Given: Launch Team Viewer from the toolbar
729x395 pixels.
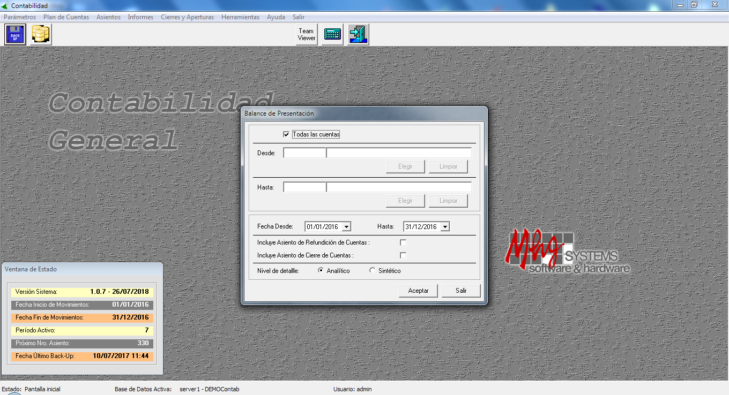Looking at the screenshot, I should 307,35.
